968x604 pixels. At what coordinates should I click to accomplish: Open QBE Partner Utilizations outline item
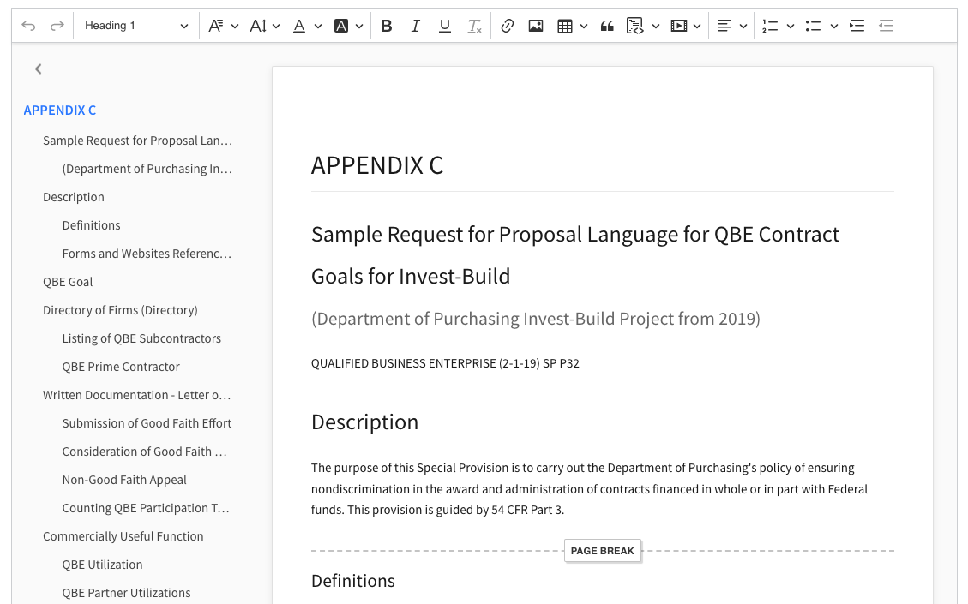pyautogui.click(x=127, y=594)
